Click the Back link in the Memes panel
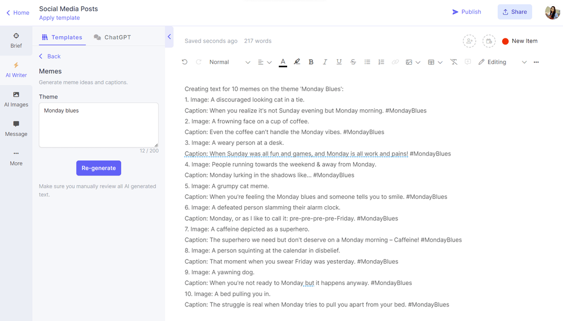Image resolution: width=563 pixels, height=321 pixels. (x=50, y=56)
